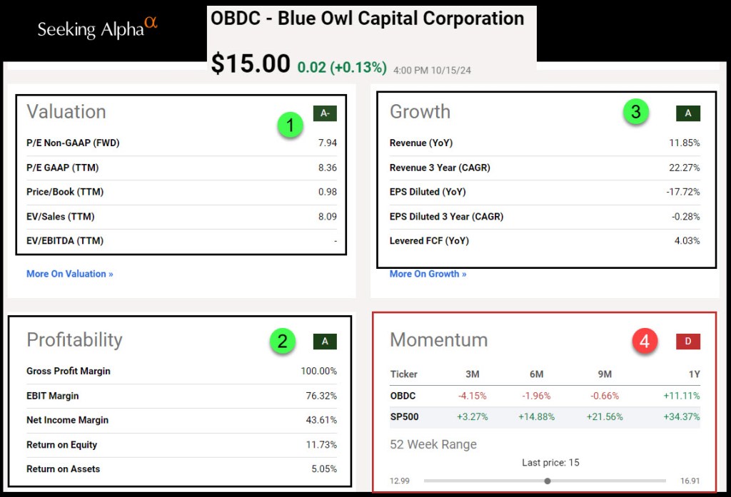Click the Seeking Alpha logo
The height and width of the screenshot is (497, 731).
tap(97, 28)
